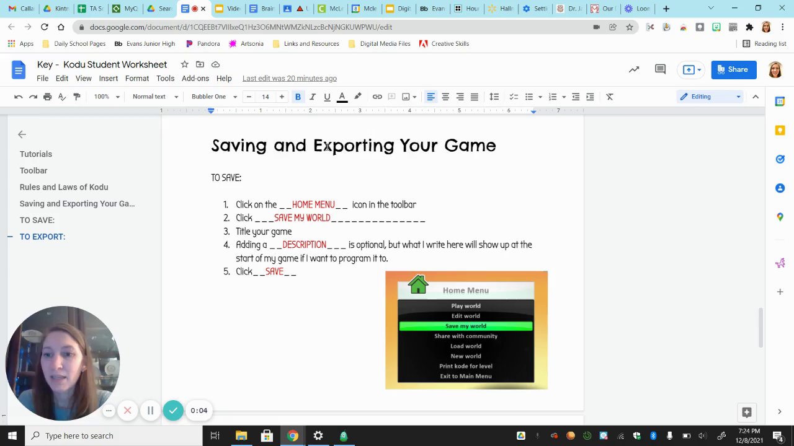Get add-ons with the side panel plus

(x=780, y=292)
